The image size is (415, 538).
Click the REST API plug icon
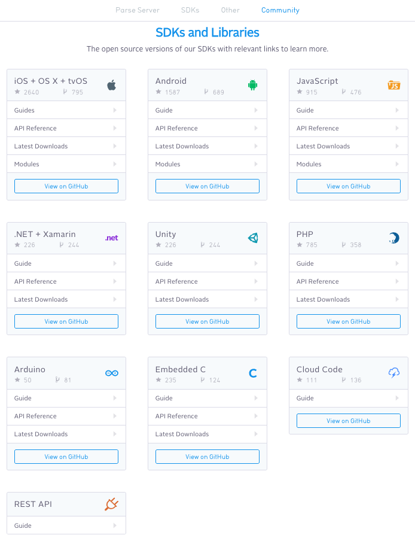[111, 504]
